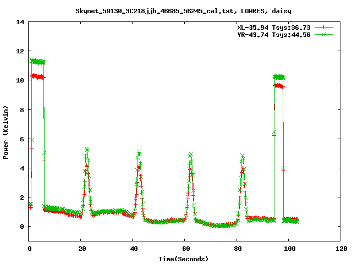Click the x-axis tick label 100
The width and height of the screenshot is (352, 264).
(290, 249)
